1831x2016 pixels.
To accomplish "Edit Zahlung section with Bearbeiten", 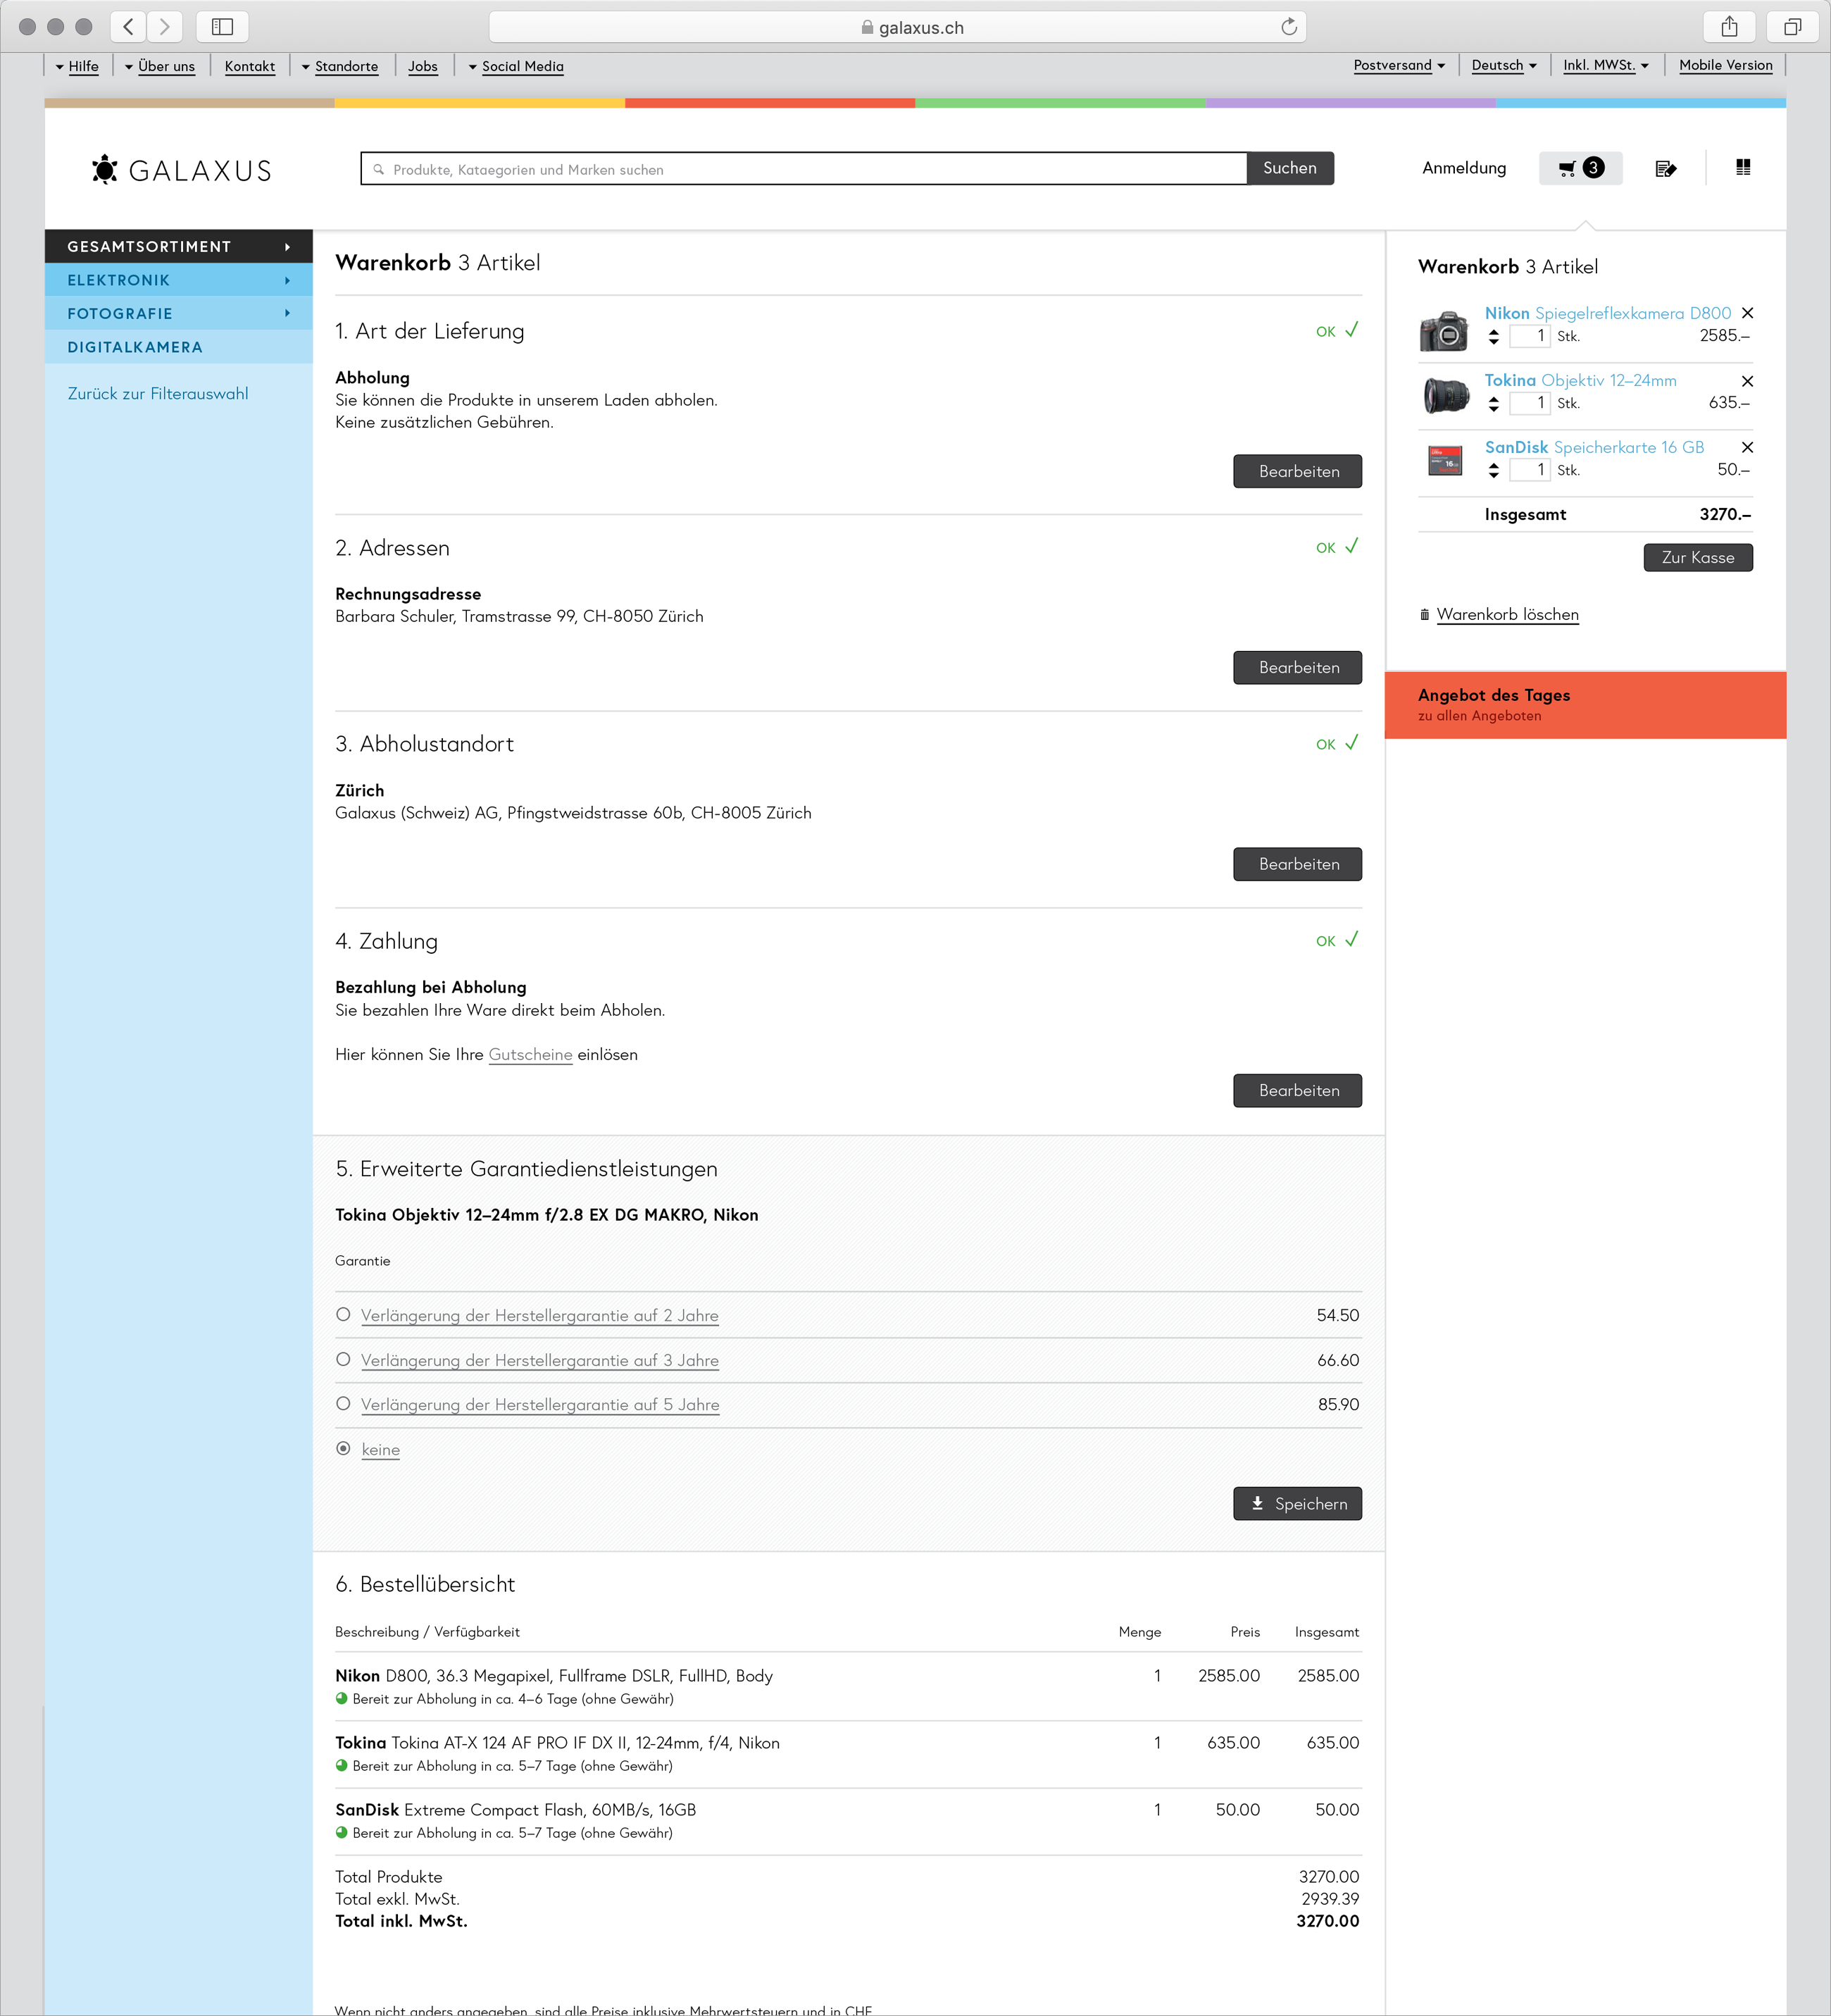I will (x=1297, y=1090).
